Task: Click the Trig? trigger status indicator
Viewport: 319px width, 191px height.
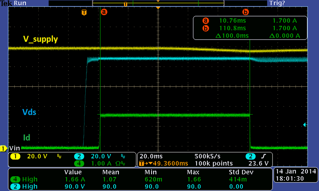Action: (276, 3)
